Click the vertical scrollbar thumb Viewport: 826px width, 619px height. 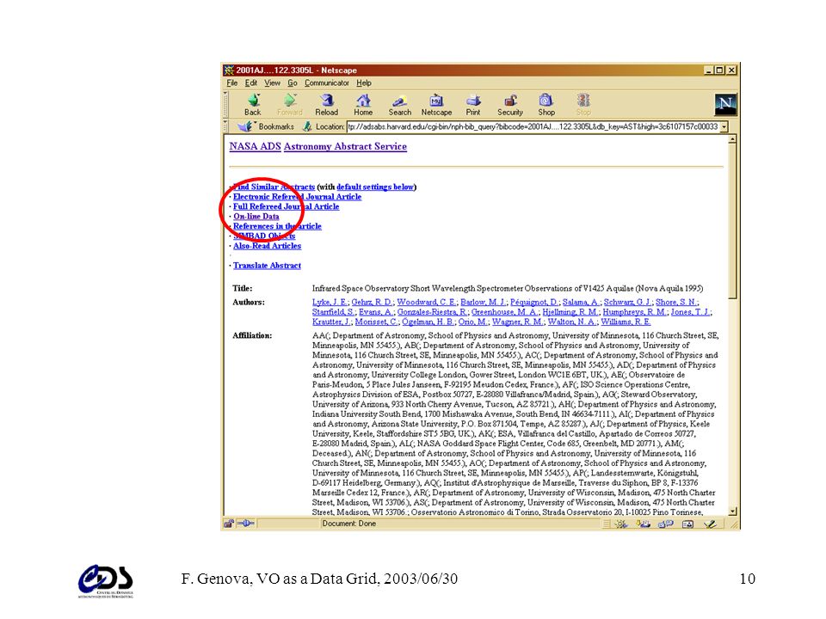(732, 222)
